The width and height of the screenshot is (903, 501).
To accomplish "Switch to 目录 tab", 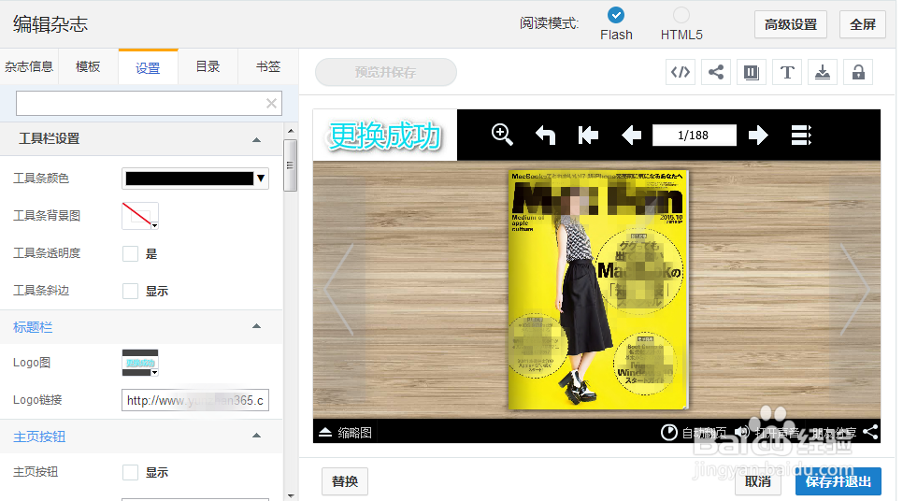I will pos(208,66).
